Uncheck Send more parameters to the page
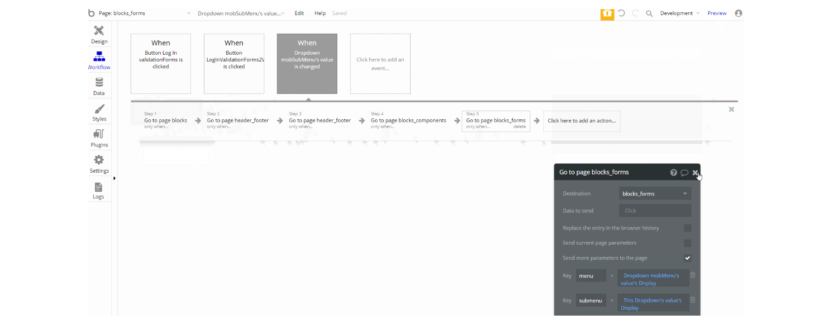Image resolution: width=833 pixels, height=317 pixels. (x=688, y=258)
